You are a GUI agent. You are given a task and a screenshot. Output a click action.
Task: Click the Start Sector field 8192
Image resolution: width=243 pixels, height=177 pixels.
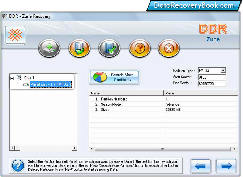[212, 77]
